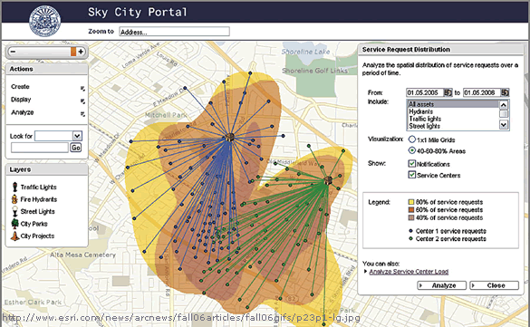Select Traffic lights in the Include list
The height and width of the screenshot is (327, 530).
point(453,119)
